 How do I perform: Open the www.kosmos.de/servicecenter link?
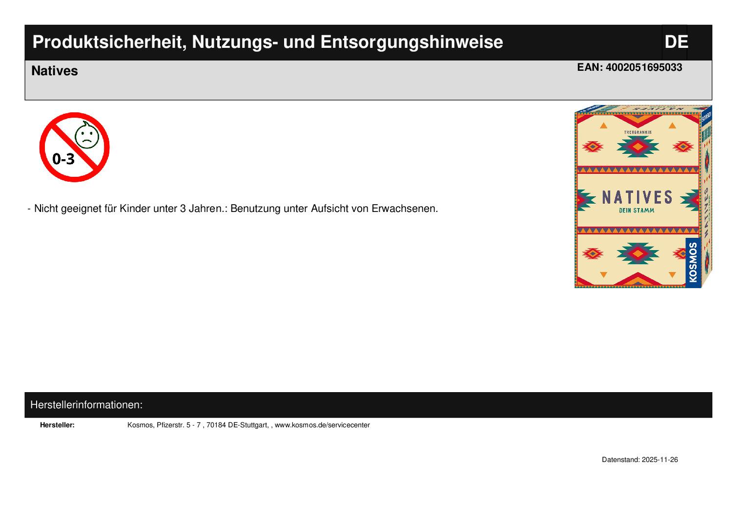coord(322,425)
